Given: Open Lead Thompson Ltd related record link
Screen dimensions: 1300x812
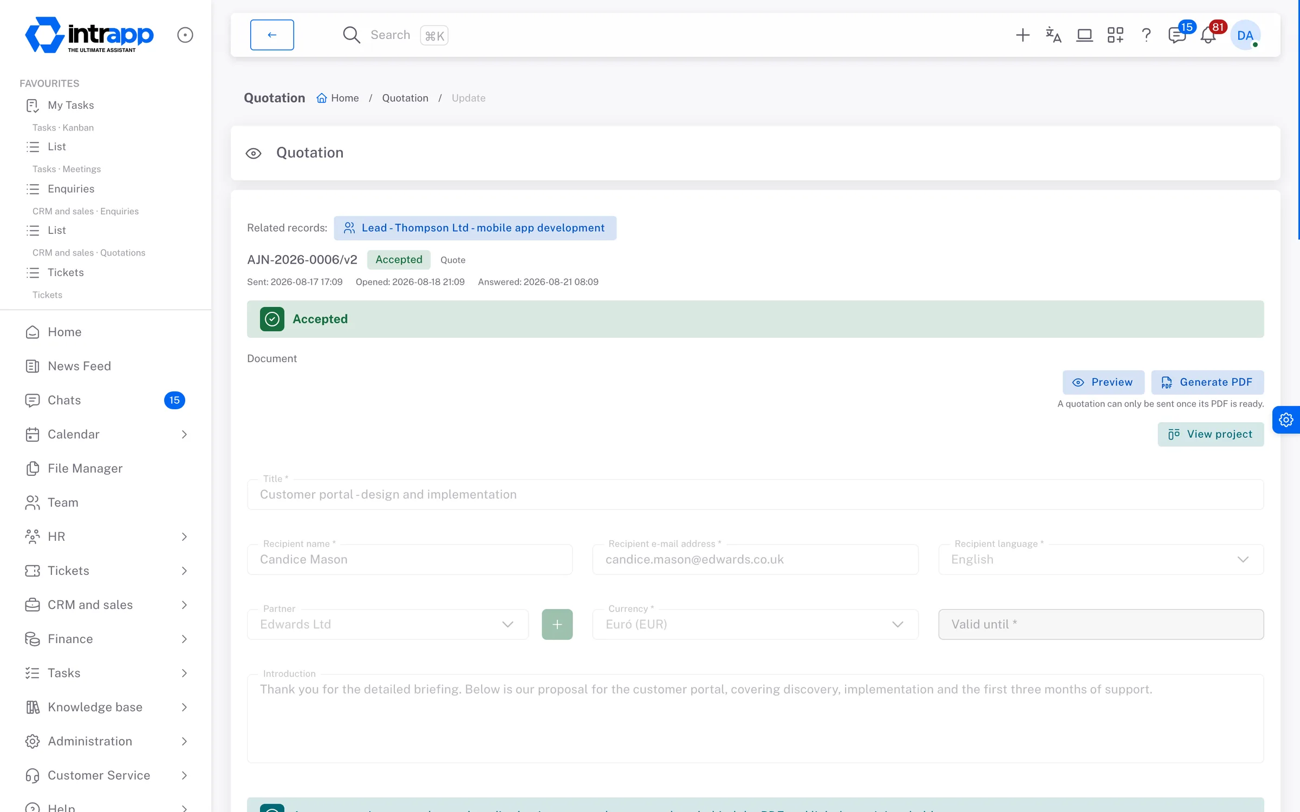Looking at the screenshot, I should click(475, 228).
